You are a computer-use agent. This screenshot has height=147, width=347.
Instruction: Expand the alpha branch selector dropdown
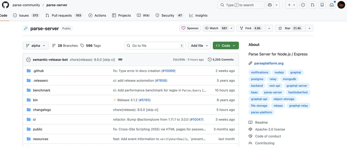[x=36, y=45]
